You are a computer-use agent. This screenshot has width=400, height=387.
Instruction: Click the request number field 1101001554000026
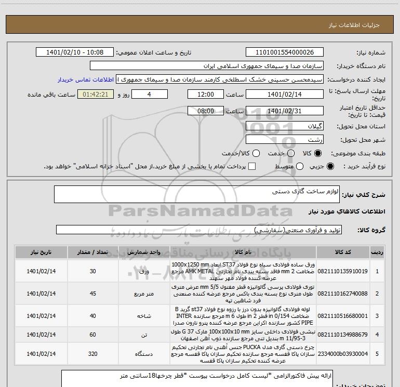(285, 52)
